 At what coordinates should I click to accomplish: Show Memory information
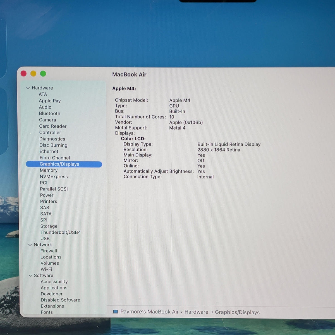point(49,170)
